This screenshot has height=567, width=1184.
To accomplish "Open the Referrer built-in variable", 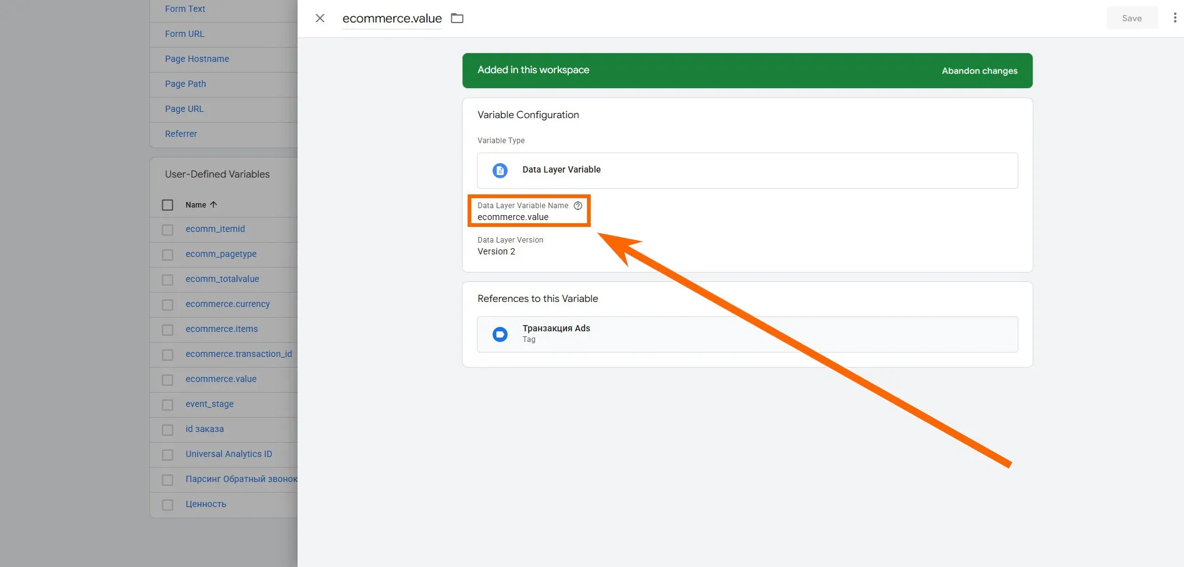I will 181,134.
